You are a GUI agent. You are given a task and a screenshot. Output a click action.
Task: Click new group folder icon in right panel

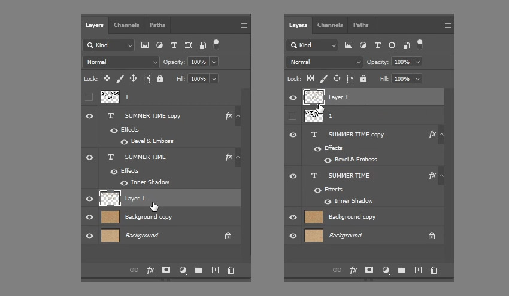tap(402, 270)
